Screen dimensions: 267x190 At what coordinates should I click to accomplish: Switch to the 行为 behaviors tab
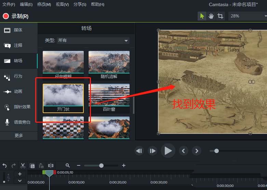click(x=18, y=76)
